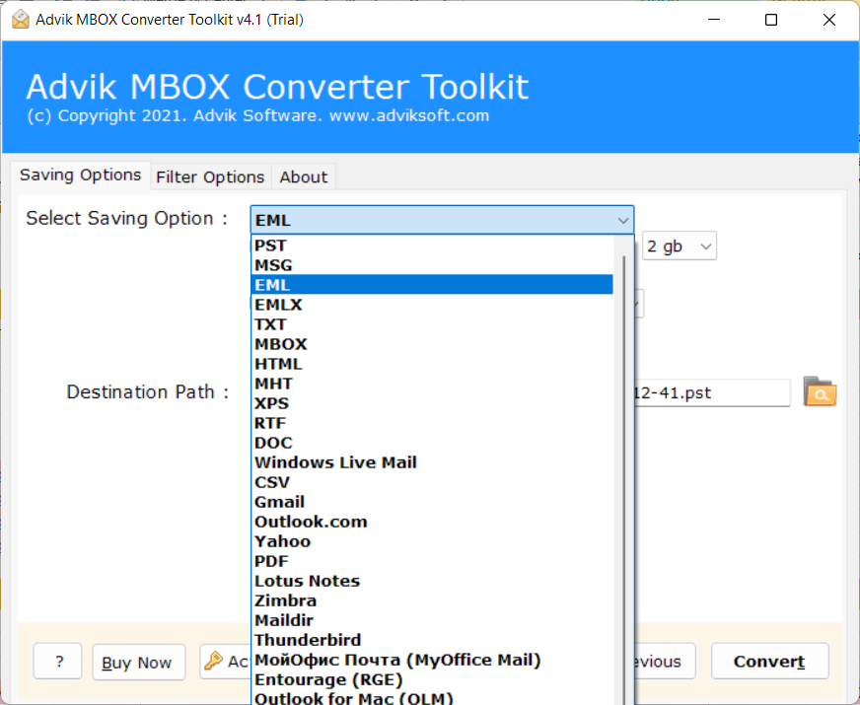Switch to the Saving Options tab

click(x=80, y=175)
